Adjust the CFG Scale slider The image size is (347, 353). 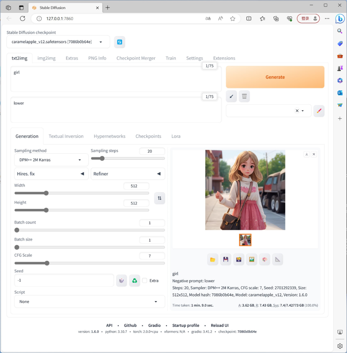coord(90,263)
